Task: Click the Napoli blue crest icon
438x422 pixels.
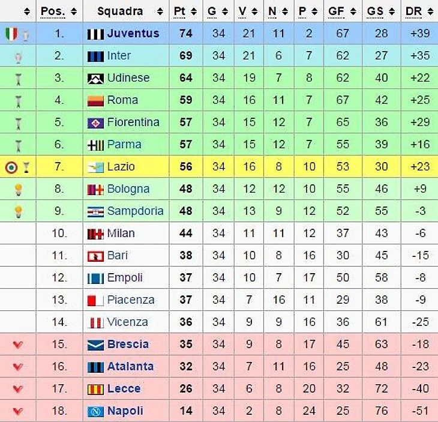Action: click(95, 411)
